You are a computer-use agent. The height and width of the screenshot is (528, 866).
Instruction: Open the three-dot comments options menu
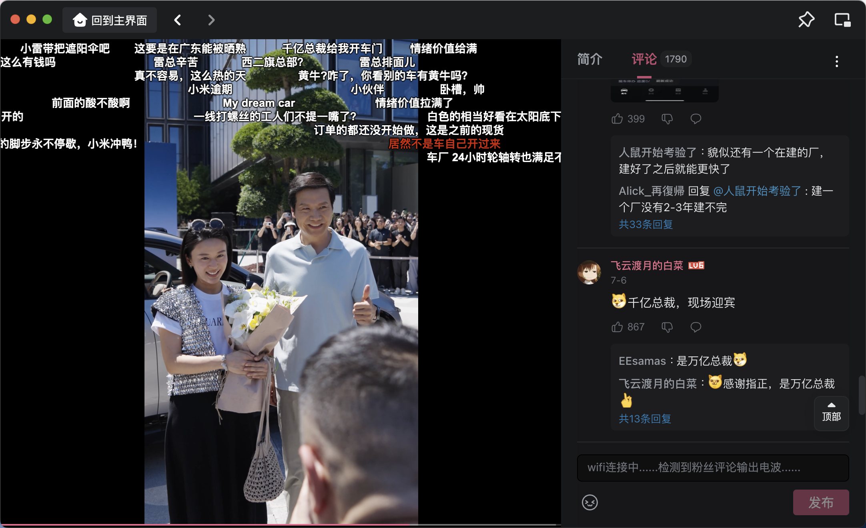coord(837,61)
